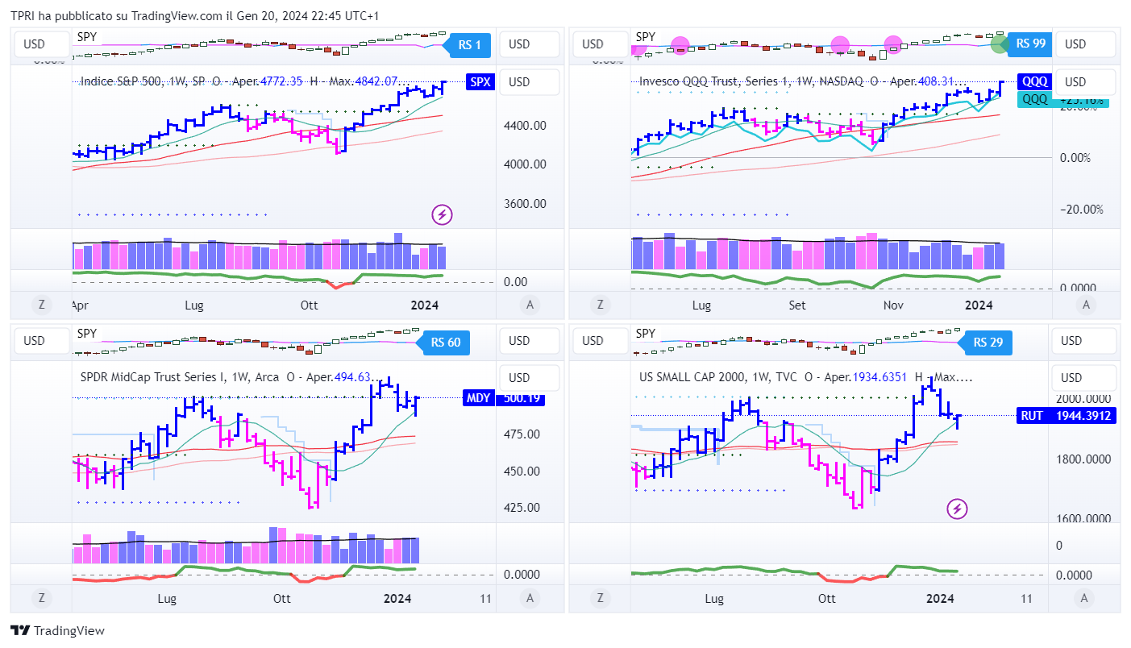Screen dimensions: 1131x648
Task: Click the lightning bolt icon on S&P 500 chart
Action: click(442, 214)
